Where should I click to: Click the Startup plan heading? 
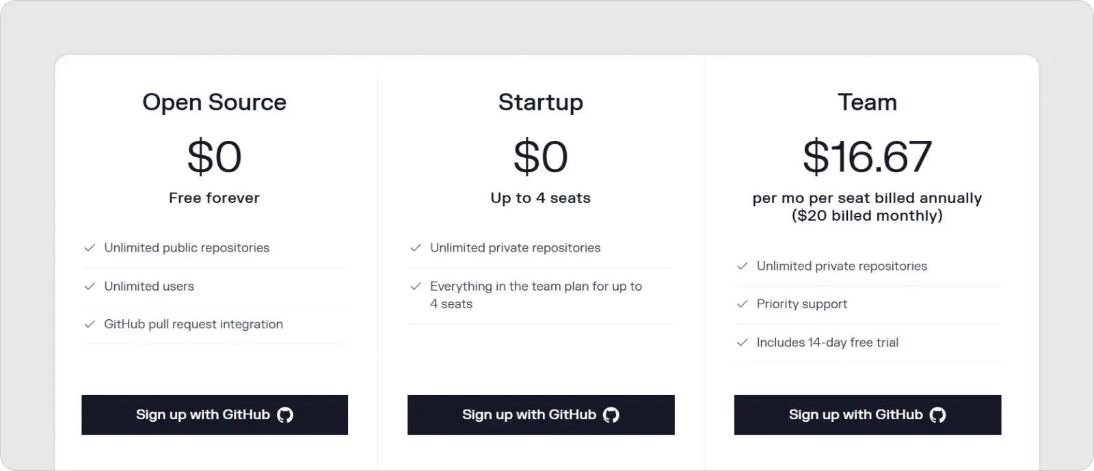point(541,102)
